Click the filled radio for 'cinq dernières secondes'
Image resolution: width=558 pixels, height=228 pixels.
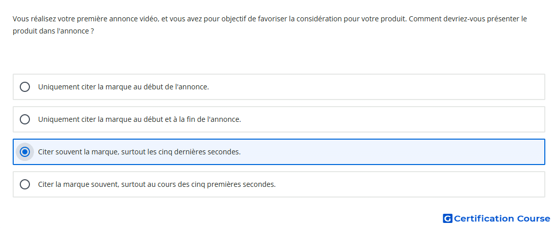24,152
